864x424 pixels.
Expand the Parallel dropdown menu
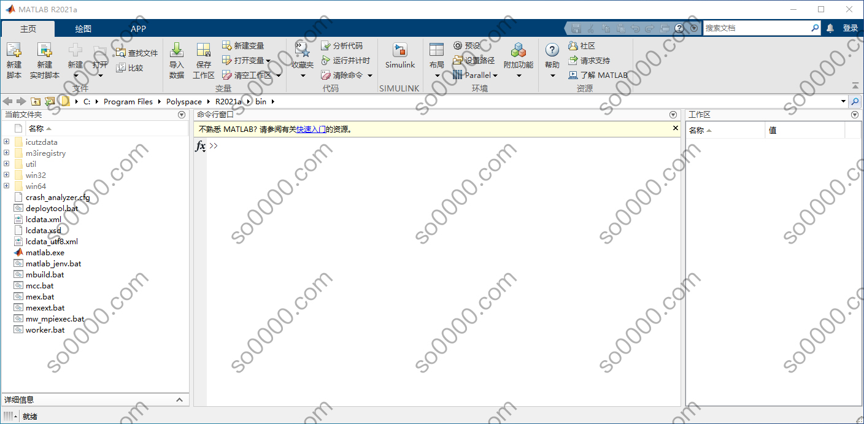point(495,75)
